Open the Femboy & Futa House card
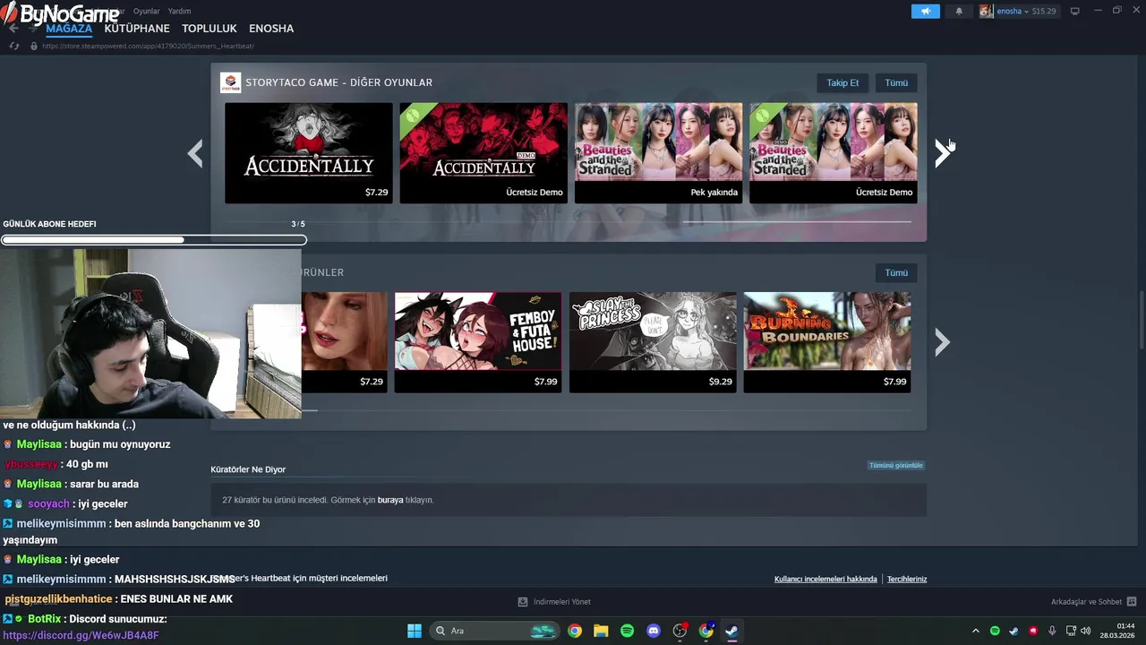This screenshot has width=1146, height=645. coord(478,342)
